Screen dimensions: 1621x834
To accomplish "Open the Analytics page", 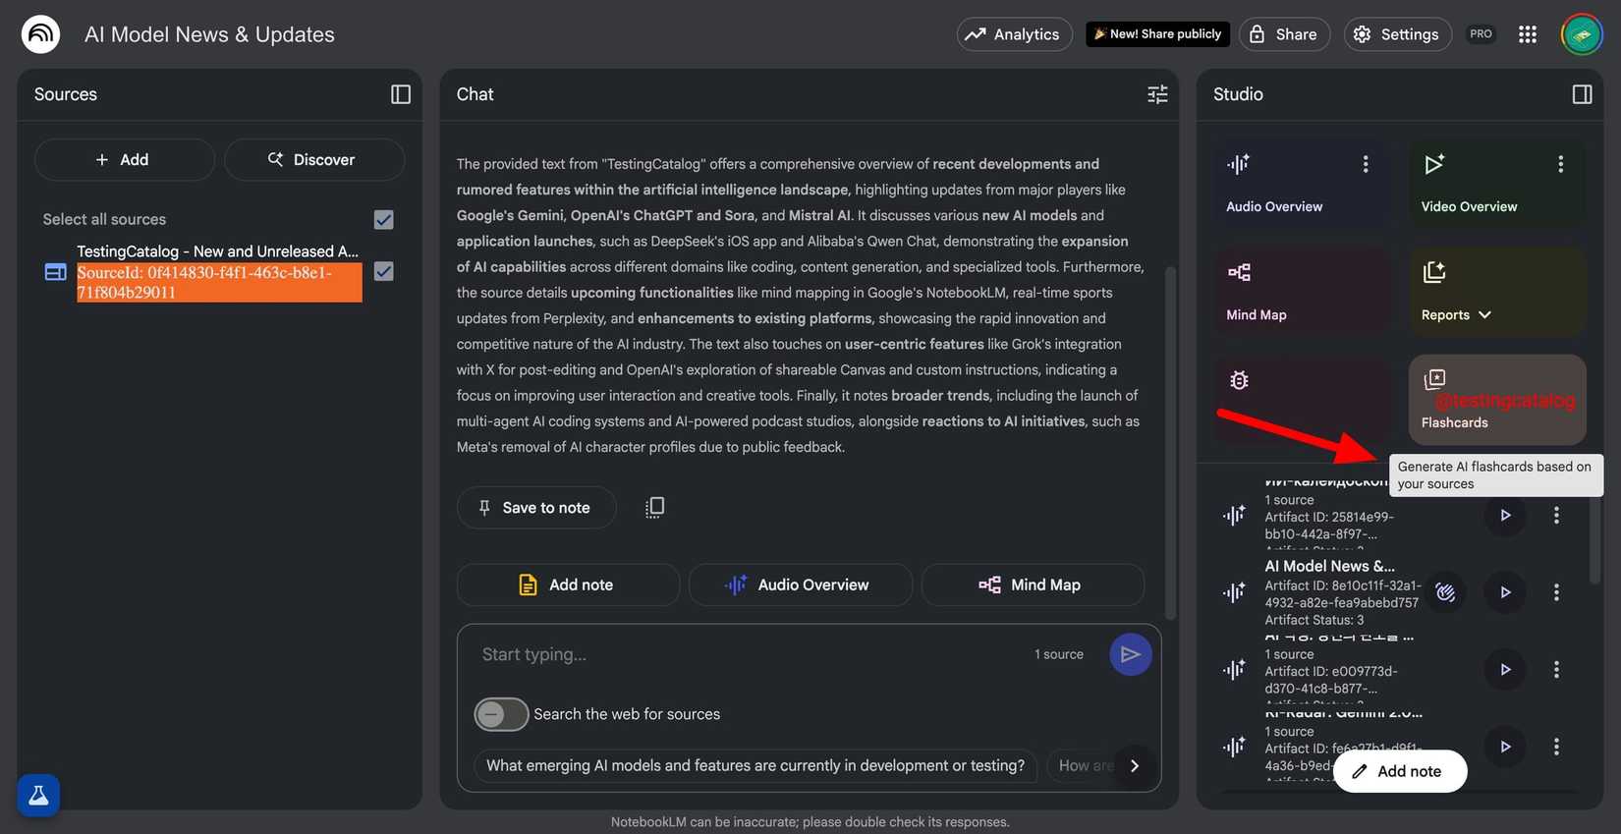I will (x=1014, y=33).
